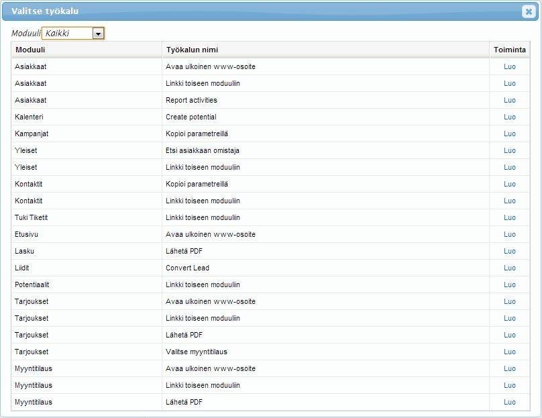Close the Valitse työkalu dialog
542x418 pixels.
(x=528, y=11)
